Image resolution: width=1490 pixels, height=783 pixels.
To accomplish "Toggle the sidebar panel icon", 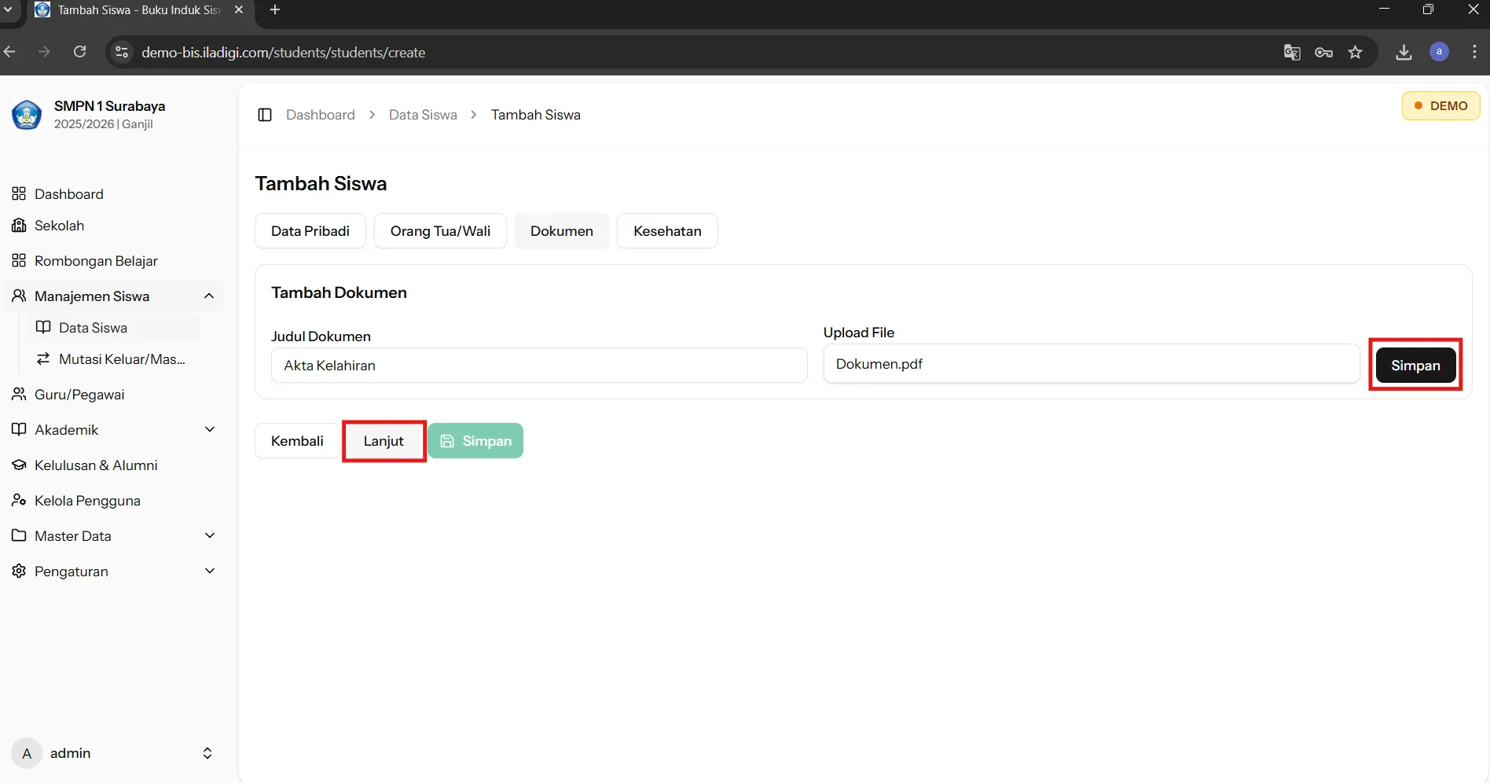I will click(x=265, y=115).
